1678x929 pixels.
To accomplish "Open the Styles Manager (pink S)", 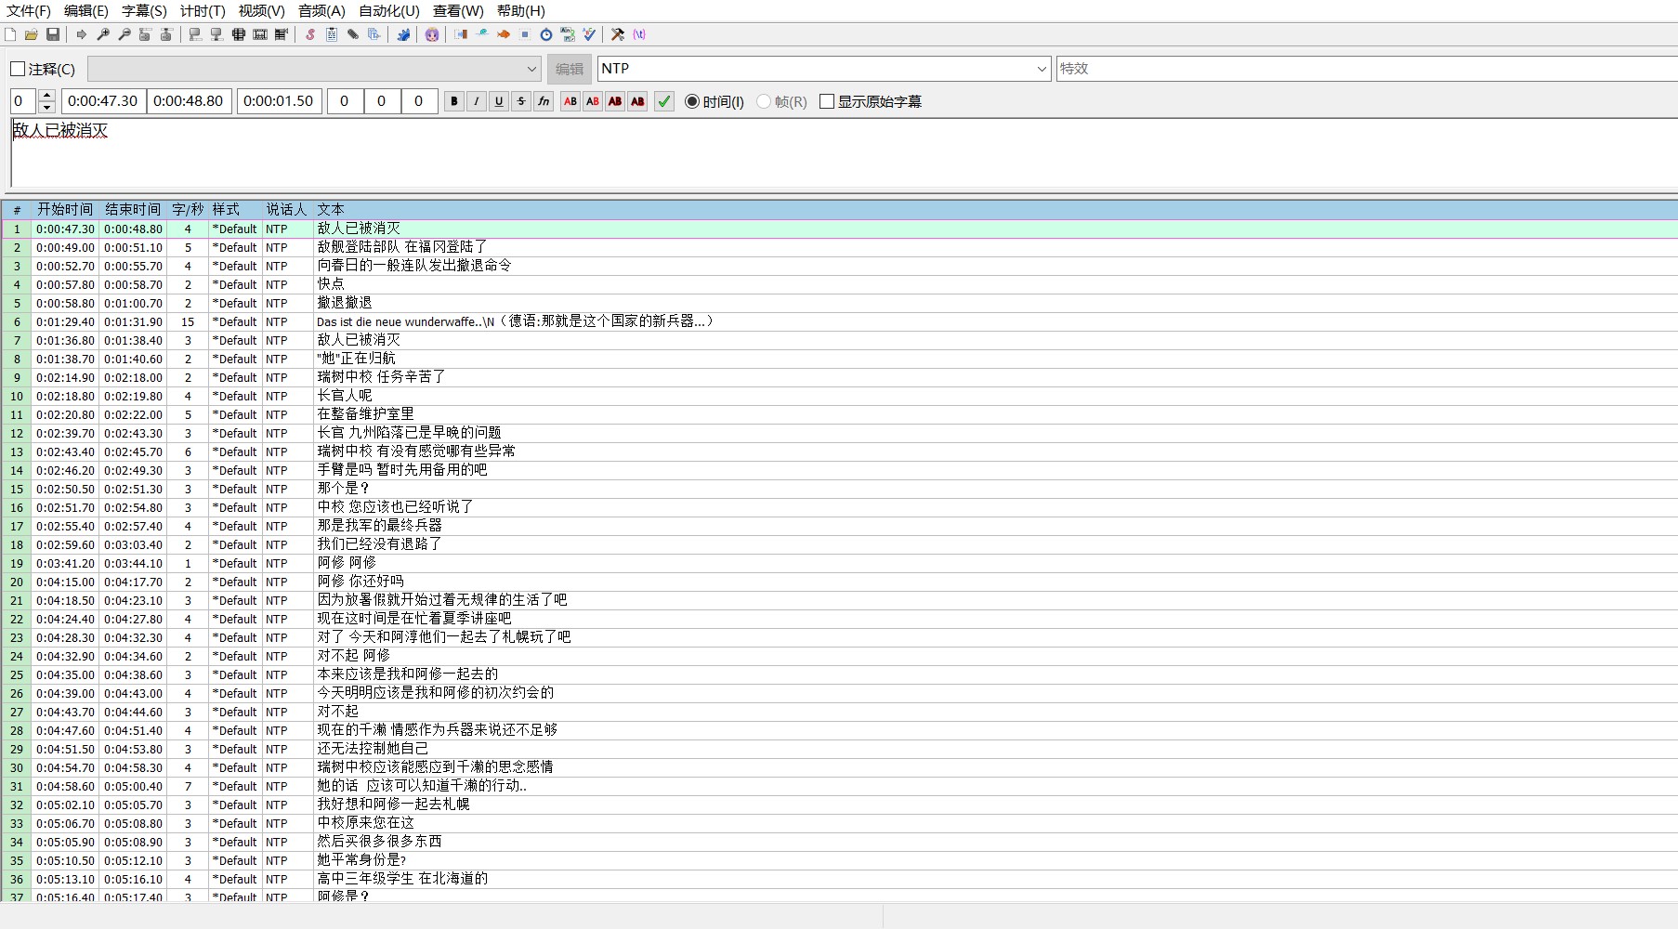I will 310,34.
